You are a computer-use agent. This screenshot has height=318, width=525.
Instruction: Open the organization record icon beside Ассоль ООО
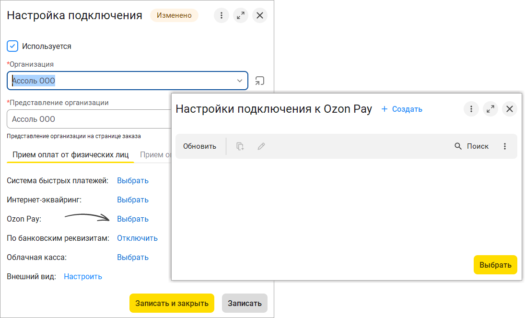(259, 81)
